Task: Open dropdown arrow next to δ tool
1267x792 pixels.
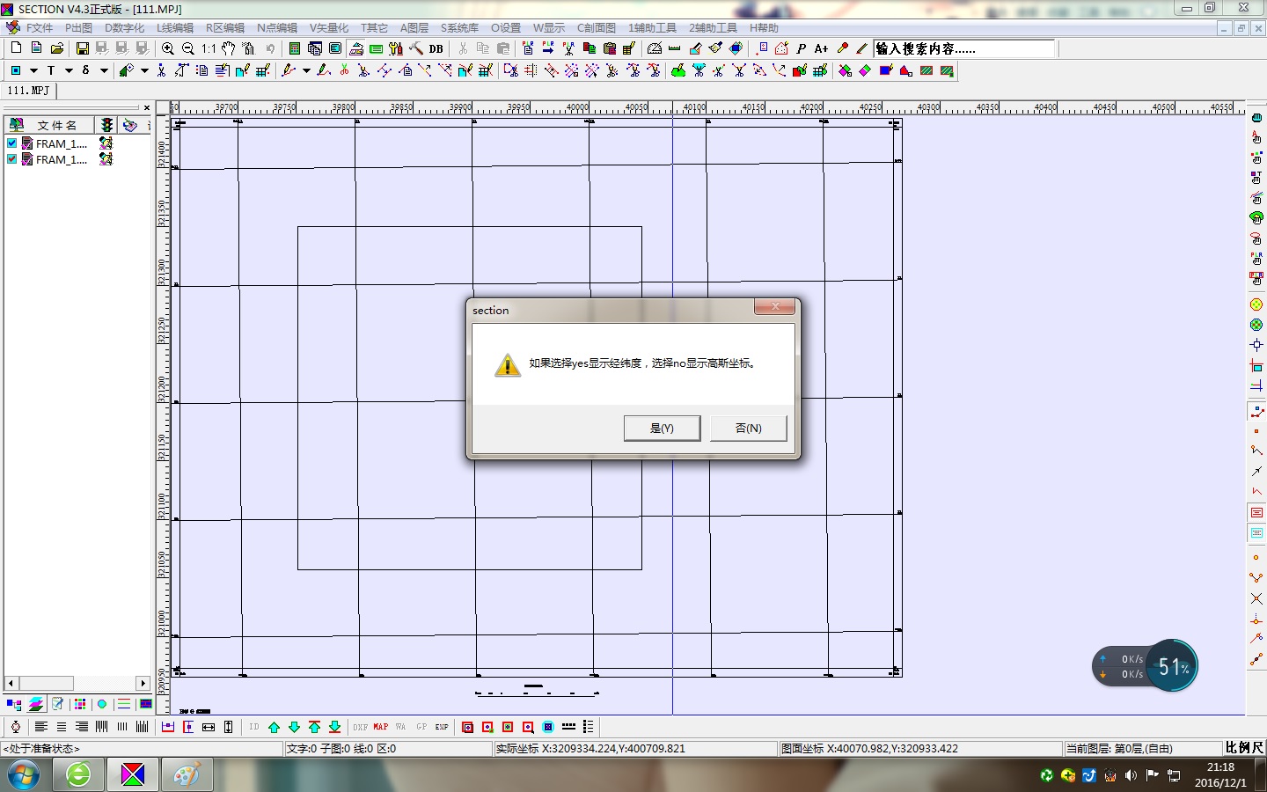Action: tap(104, 70)
